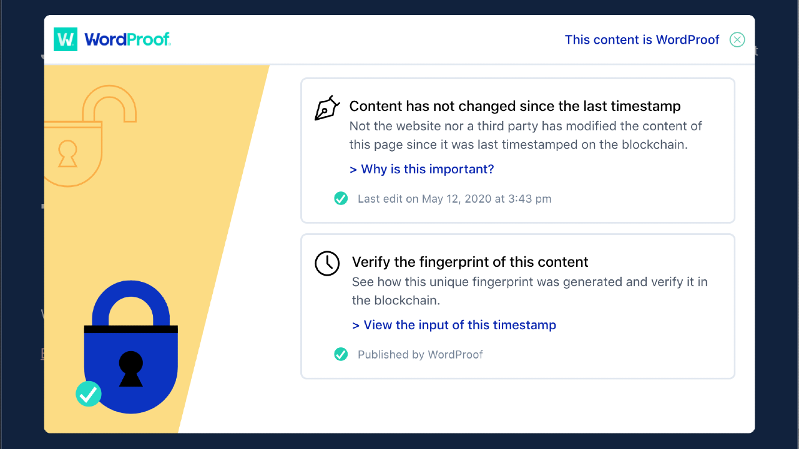Click the Last edit on May 12, 2020 text
The width and height of the screenshot is (799, 449).
(x=454, y=199)
